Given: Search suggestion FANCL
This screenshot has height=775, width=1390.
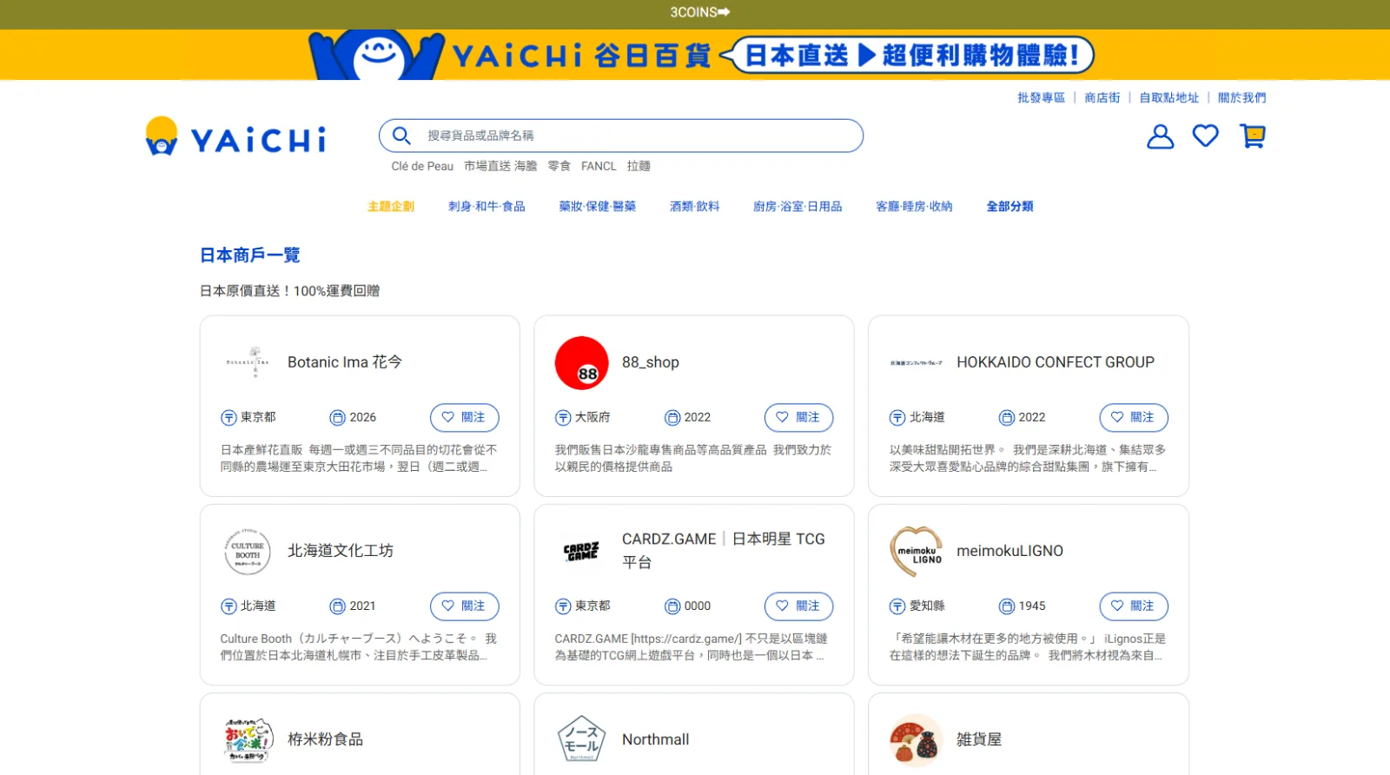Looking at the screenshot, I should [599, 166].
